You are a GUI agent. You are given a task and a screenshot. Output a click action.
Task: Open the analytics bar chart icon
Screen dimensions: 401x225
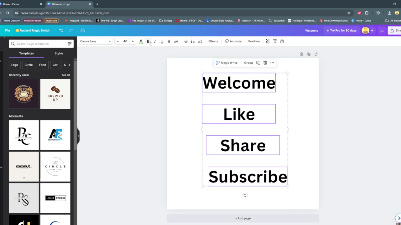pos(382,30)
